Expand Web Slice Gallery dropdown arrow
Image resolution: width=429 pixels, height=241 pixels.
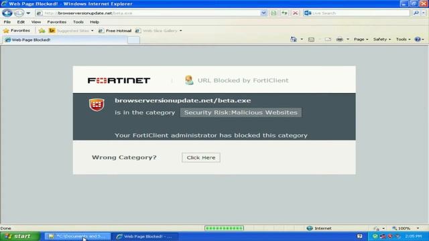181,31
